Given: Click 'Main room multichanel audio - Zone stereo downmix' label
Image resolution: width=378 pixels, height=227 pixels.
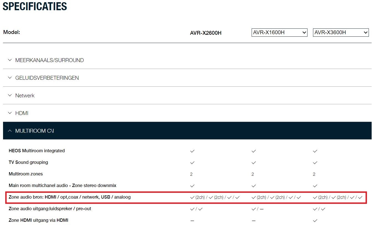Looking at the screenshot, I should pyautogui.click(x=62, y=186).
